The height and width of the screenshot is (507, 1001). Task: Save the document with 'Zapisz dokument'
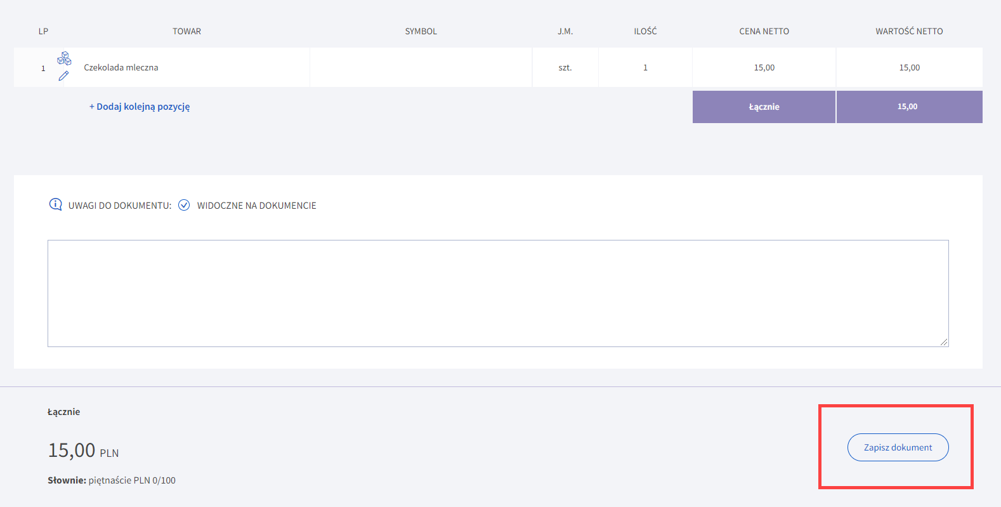tap(898, 447)
